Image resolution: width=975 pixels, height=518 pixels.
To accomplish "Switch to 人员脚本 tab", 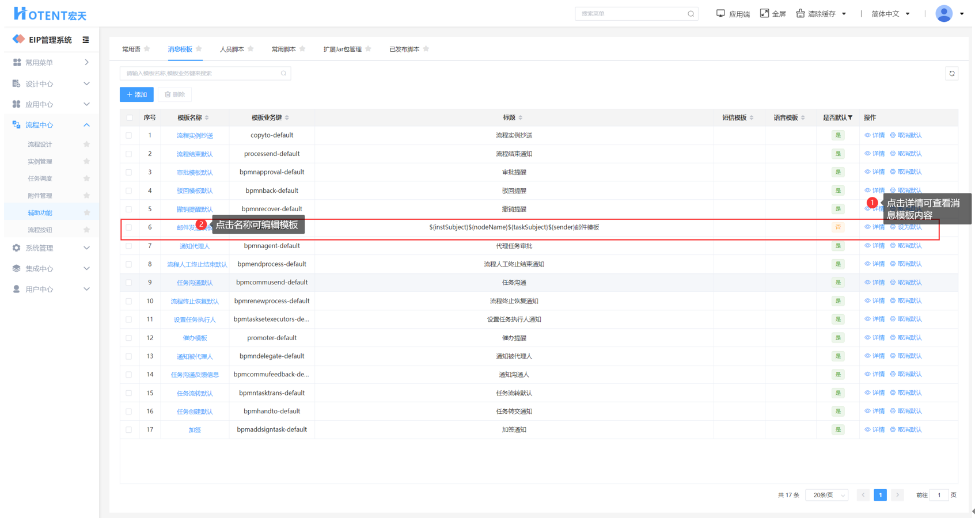I will click(x=232, y=49).
